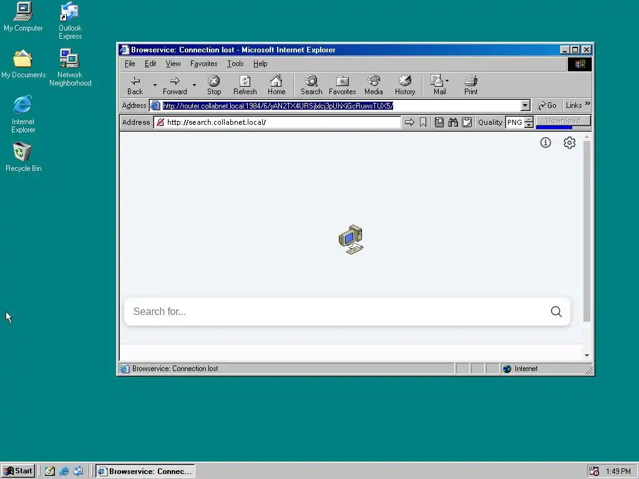Viewport: 639px width, 479px height.
Task: Click the magnifier icon in search box
Action: coord(556,312)
